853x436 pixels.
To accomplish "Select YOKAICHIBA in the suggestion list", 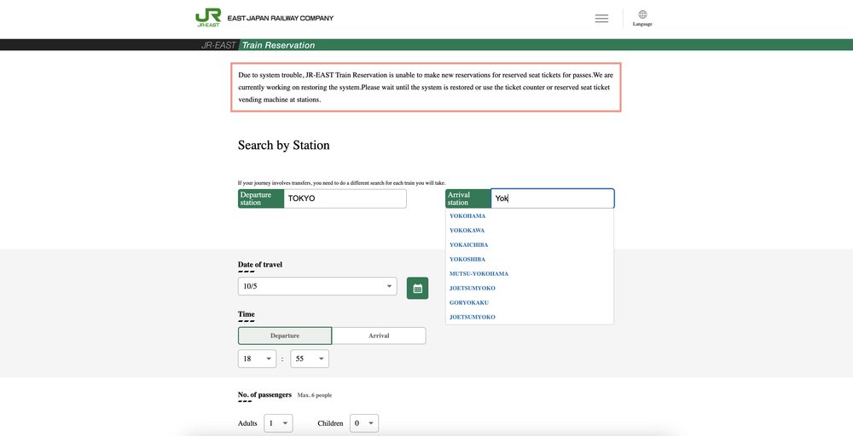I will [469, 245].
